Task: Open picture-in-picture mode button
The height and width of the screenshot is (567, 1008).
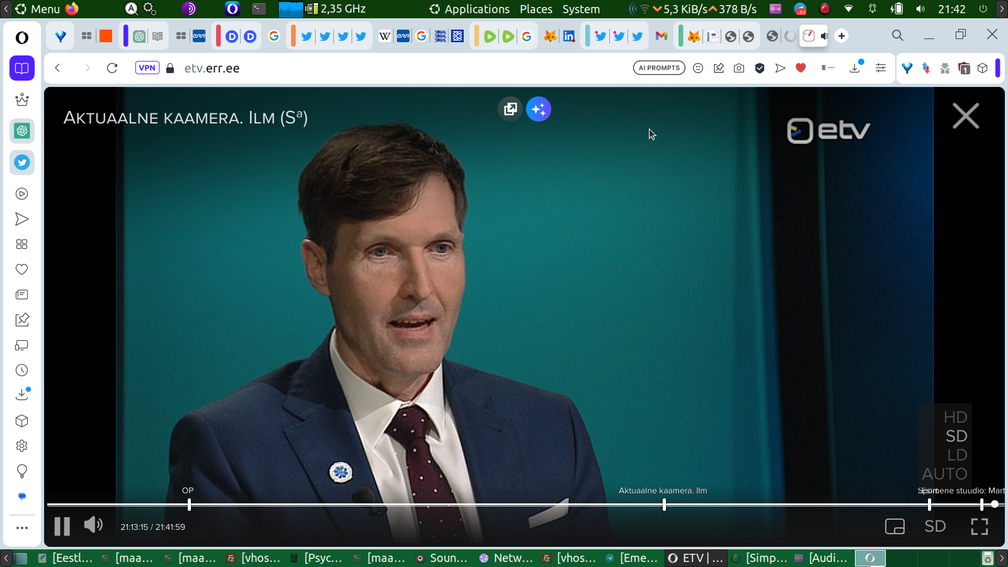Action: (x=895, y=527)
